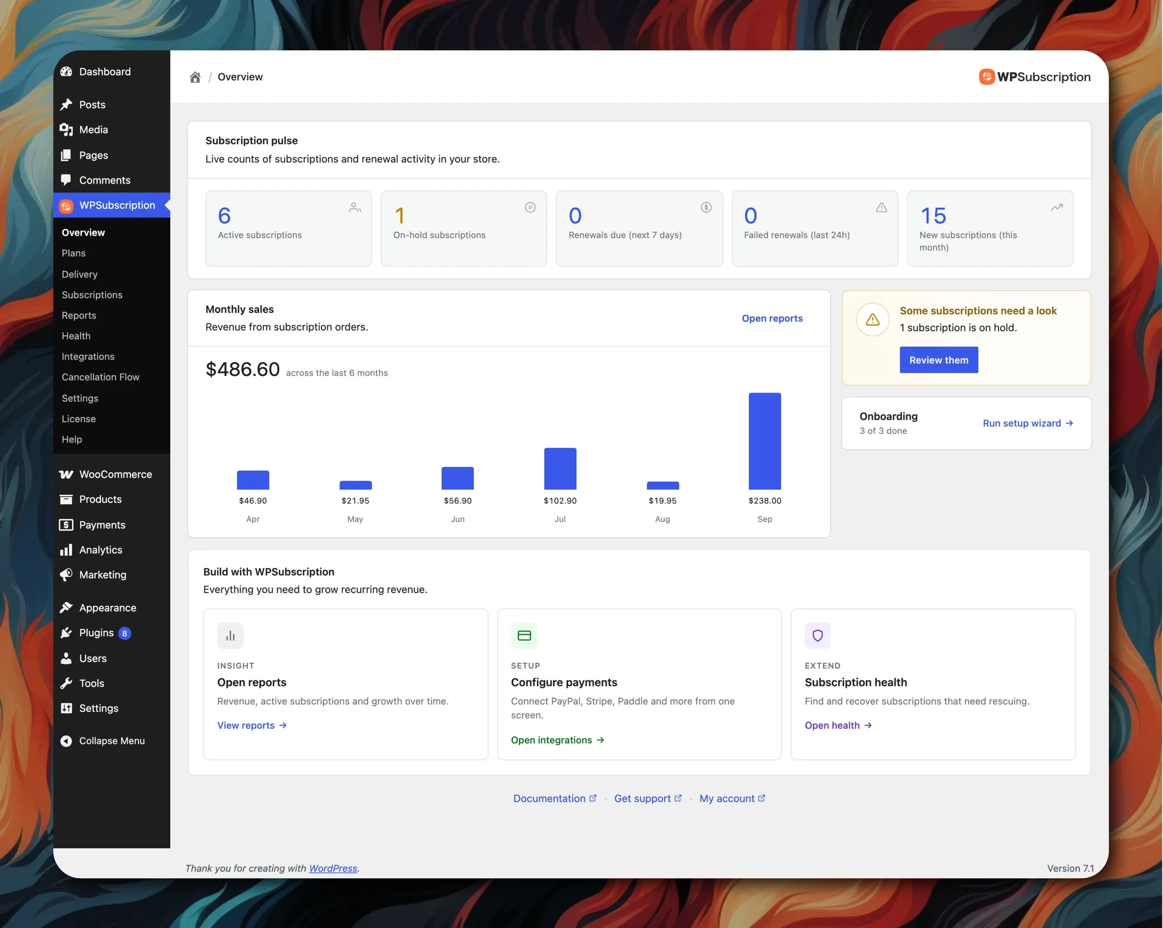The width and height of the screenshot is (1163, 928).
Task: Click the Plugins update count badge
Action: [x=125, y=633]
